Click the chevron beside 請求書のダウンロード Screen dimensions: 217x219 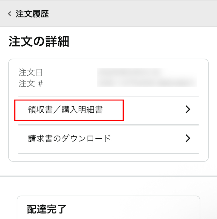tap(187, 138)
